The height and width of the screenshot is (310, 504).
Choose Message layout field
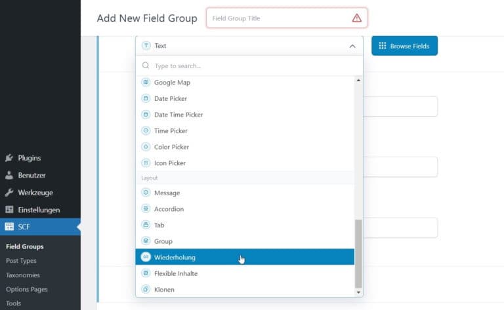(245, 193)
